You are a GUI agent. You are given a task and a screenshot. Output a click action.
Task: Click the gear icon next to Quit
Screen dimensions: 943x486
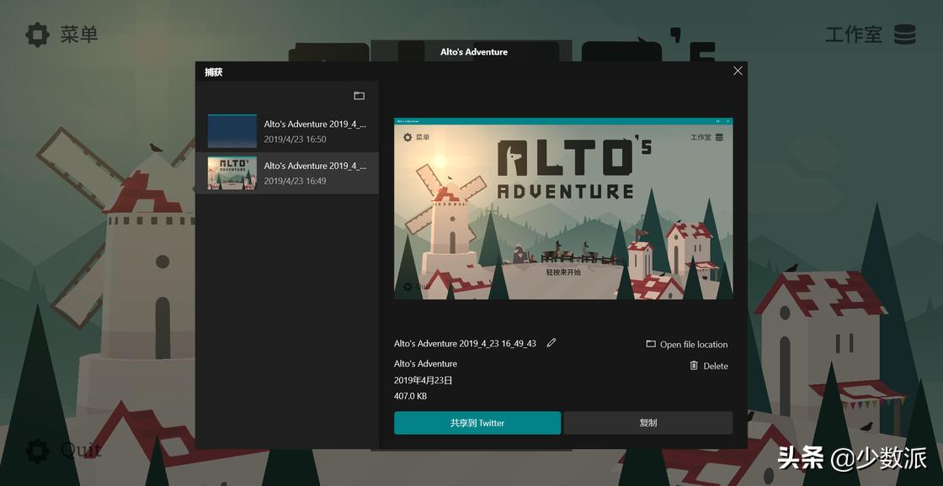tap(37, 451)
